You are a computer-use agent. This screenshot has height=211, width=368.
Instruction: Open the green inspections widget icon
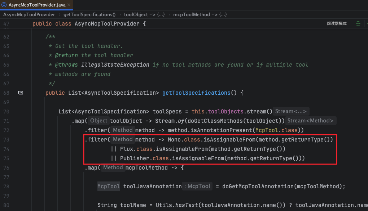pyautogui.click(x=358, y=24)
